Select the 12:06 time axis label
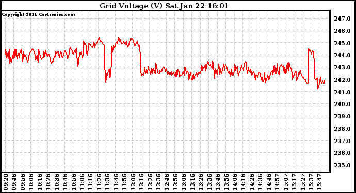 click(x=133, y=182)
